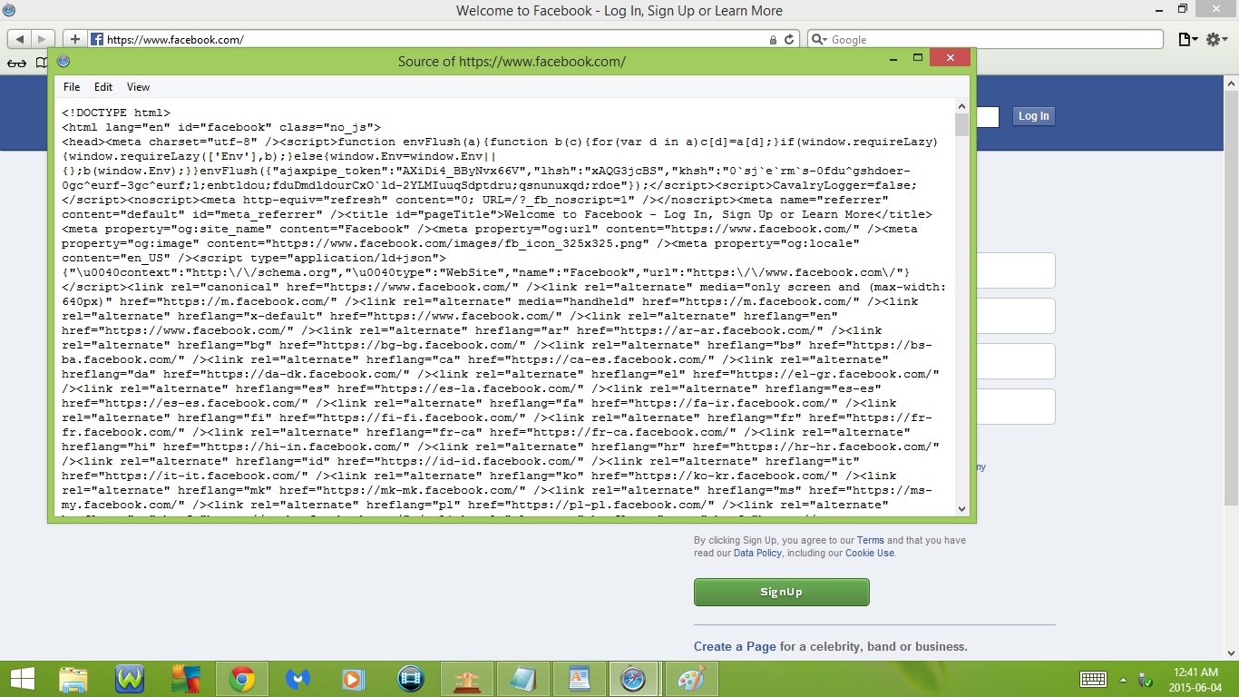Open Reading List glasses icon
This screenshot has width=1239, height=697.
click(16, 63)
